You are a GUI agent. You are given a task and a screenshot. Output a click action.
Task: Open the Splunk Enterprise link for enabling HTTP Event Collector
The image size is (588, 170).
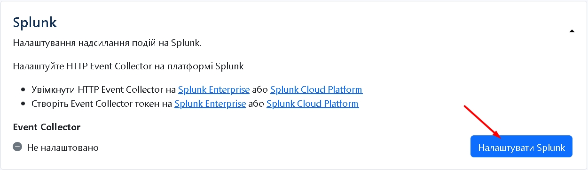pos(214,89)
